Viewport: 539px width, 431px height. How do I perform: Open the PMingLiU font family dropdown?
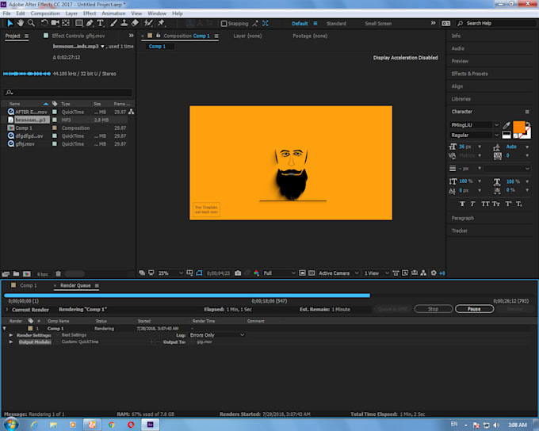click(474, 125)
